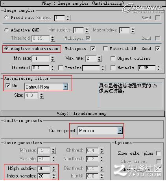
Task: Adjust the Nrm thresh spinner arrows
Action: [x=102, y=159]
